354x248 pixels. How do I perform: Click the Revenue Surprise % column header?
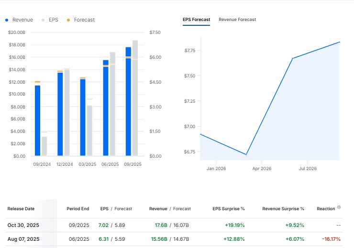point(283,209)
